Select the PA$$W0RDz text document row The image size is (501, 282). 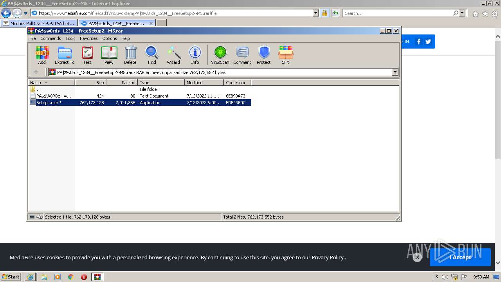[x=140, y=96]
